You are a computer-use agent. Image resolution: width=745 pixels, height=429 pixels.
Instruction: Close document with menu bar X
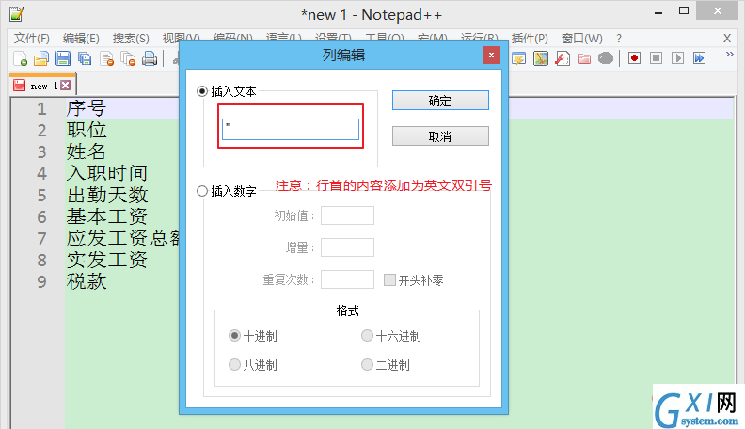point(727,38)
